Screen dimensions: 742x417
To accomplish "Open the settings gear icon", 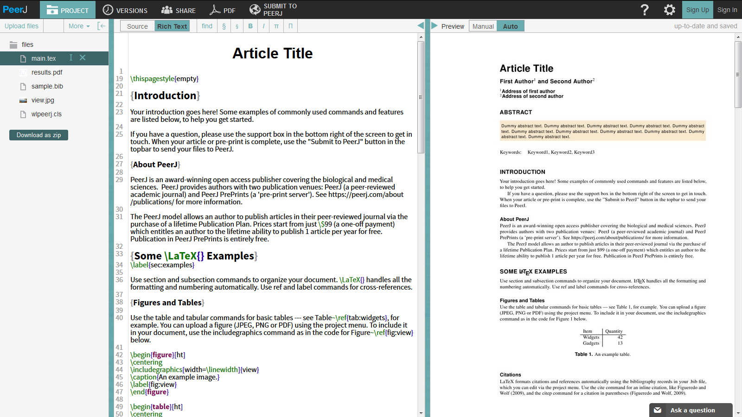I will 669,10.
